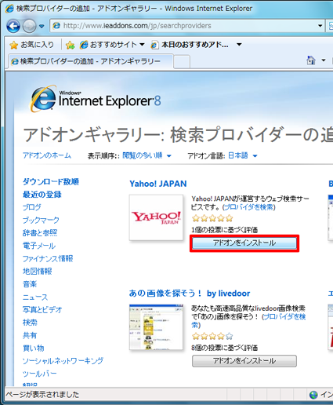The width and height of the screenshot is (333, 405).
Task: Install the livedoor image search add-on
Action: 244,361
